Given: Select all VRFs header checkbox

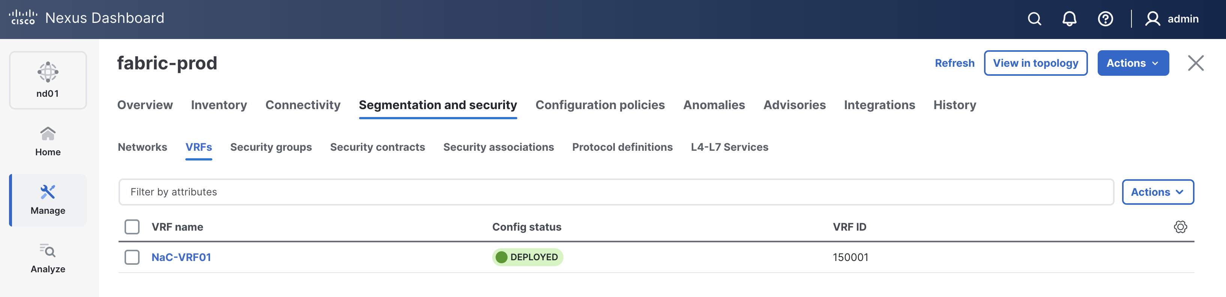Looking at the screenshot, I should point(132,227).
